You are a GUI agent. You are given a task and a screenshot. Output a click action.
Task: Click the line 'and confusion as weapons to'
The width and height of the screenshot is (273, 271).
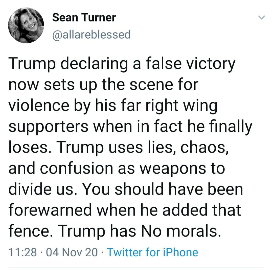[117, 168]
